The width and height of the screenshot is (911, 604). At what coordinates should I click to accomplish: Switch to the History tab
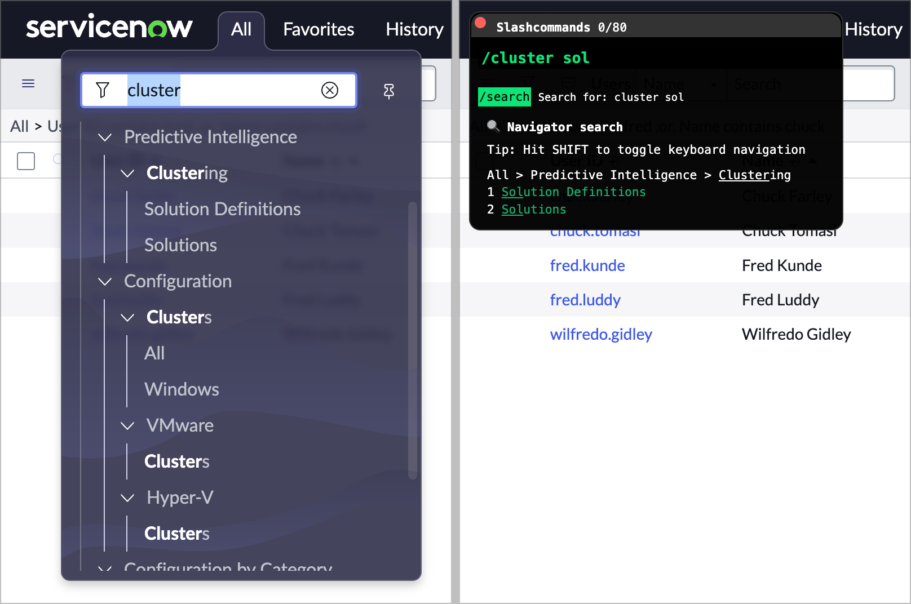[x=414, y=29]
